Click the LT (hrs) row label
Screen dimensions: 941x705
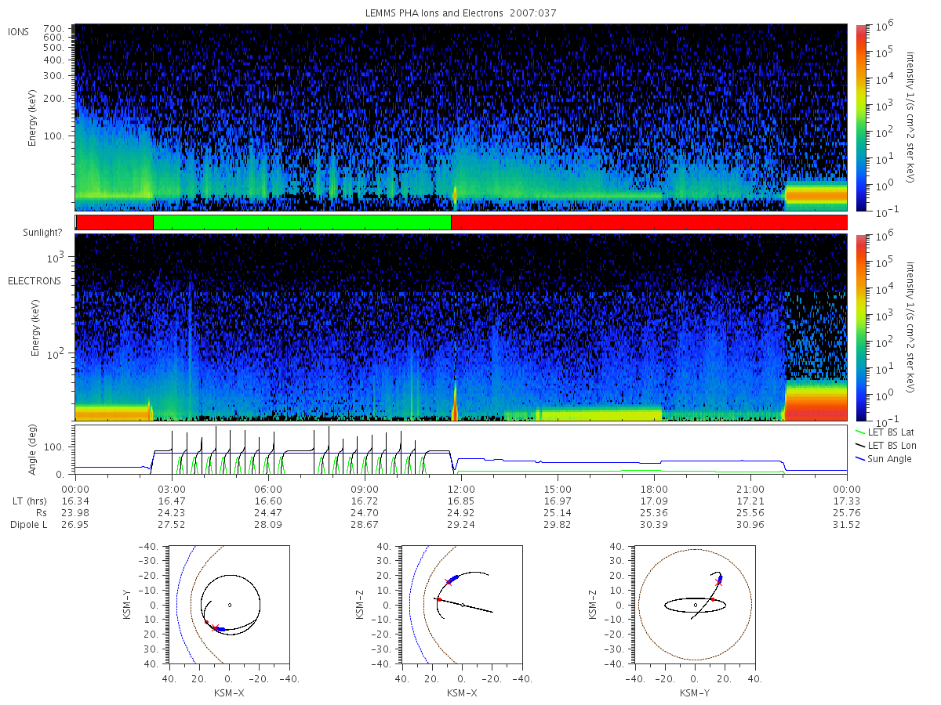[x=28, y=500]
